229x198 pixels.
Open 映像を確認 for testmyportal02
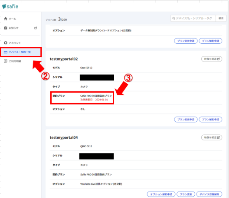pyautogui.click(x=212, y=59)
